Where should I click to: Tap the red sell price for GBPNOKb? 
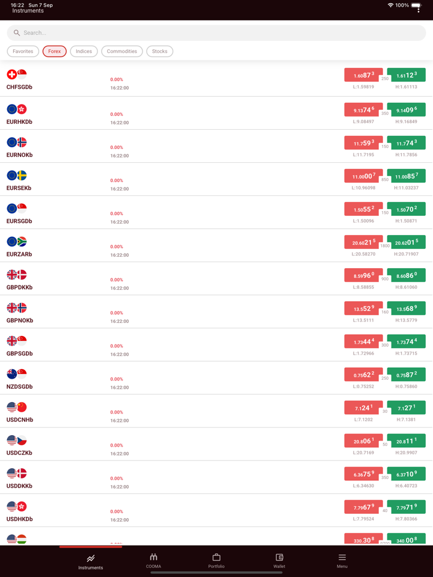click(x=363, y=308)
